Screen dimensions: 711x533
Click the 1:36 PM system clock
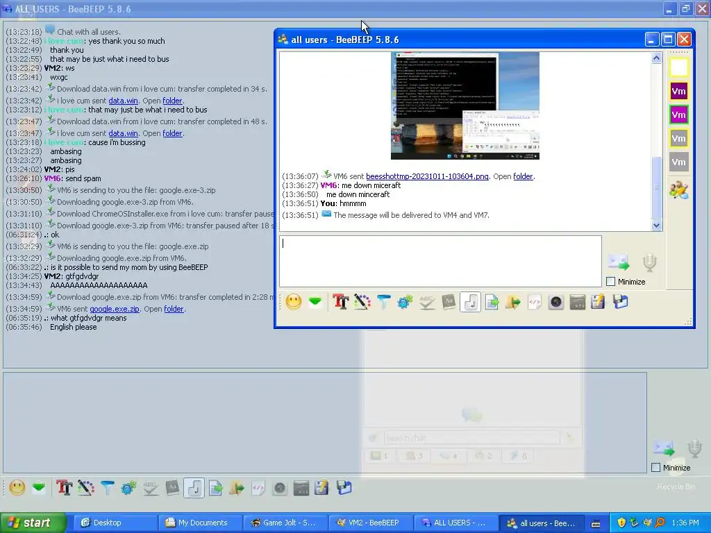[x=685, y=523]
